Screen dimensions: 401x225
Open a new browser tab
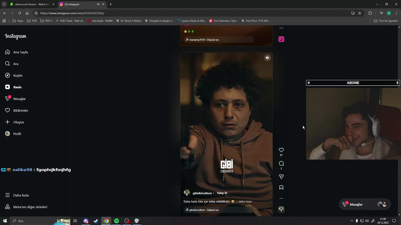[x=111, y=4]
